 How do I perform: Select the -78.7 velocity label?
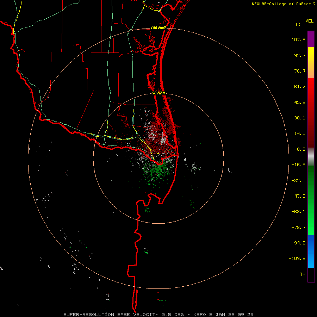(298, 228)
